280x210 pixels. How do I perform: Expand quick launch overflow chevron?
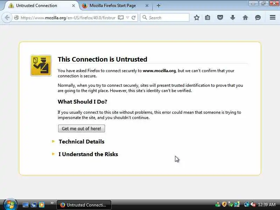pos(52,203)
